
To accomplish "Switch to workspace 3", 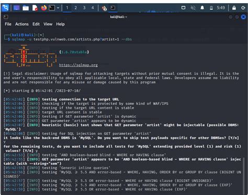I will [84, 8].
